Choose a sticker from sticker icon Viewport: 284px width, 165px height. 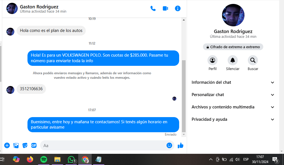(x=25, y=145)
